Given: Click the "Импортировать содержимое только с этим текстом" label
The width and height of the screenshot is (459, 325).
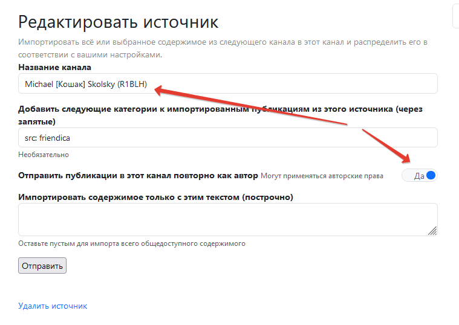Looking at the screenshot, I should (155, 197).
